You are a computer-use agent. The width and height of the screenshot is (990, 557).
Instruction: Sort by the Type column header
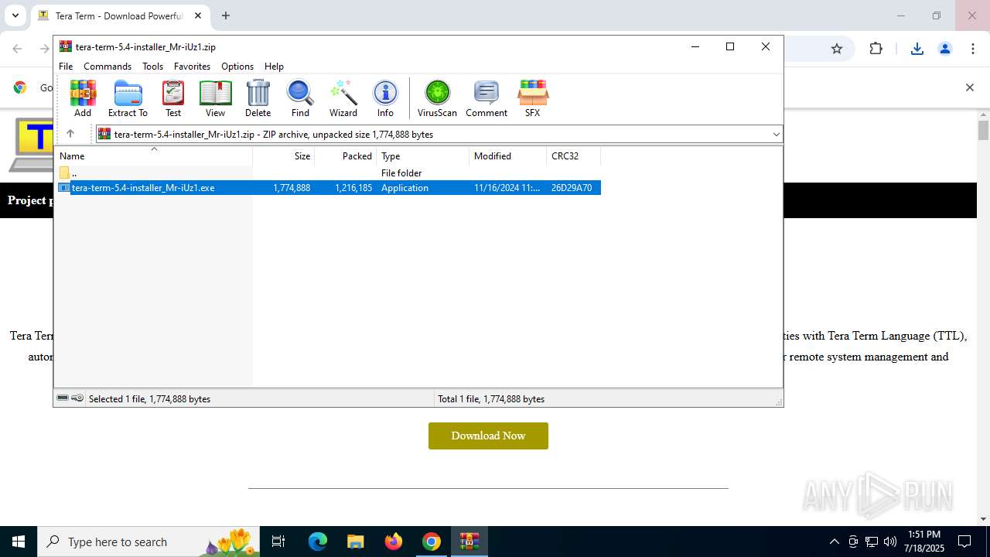(x=422, y=156)
